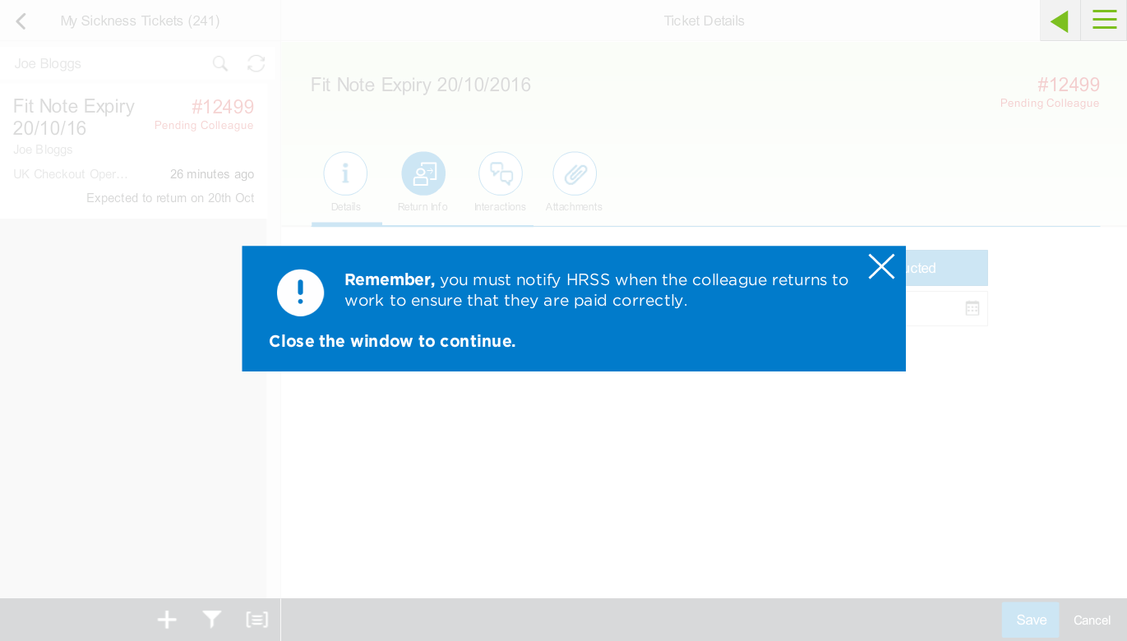Add a new ticket with plus icon
1127x641 pixels.
click(167, 620)
